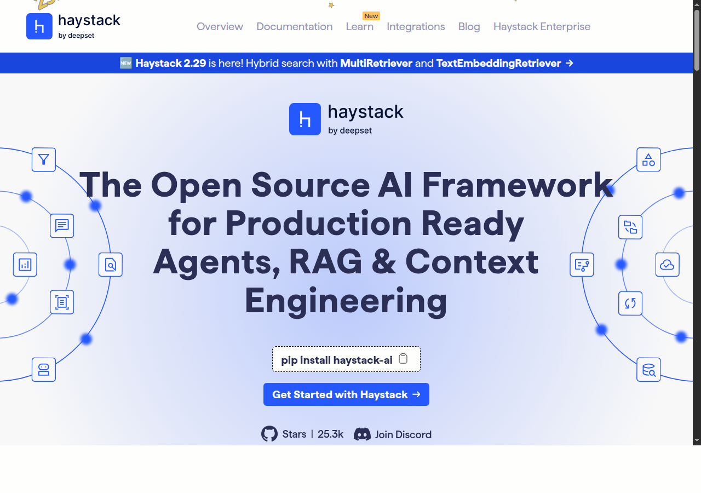Click the arrow at the banner's end

tap(570, 63)
